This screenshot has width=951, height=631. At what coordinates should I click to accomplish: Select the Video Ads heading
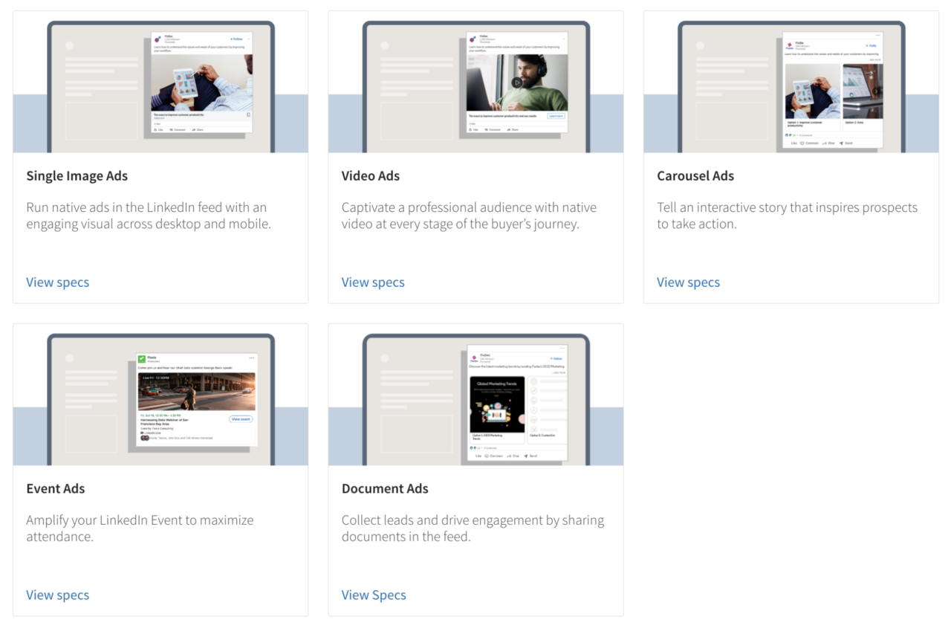(371, 176)
